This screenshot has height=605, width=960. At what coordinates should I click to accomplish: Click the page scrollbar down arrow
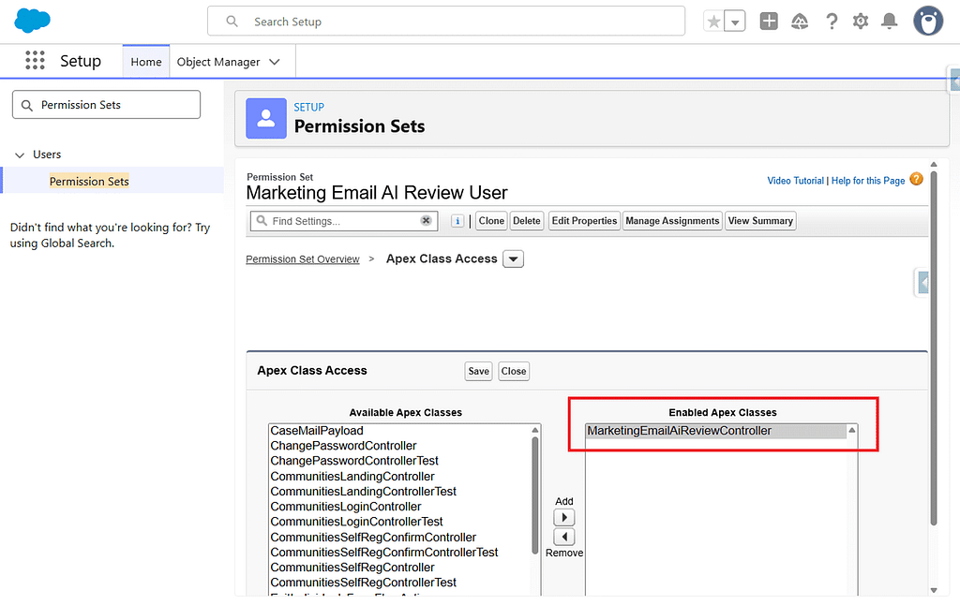click(x=934, y=590)
